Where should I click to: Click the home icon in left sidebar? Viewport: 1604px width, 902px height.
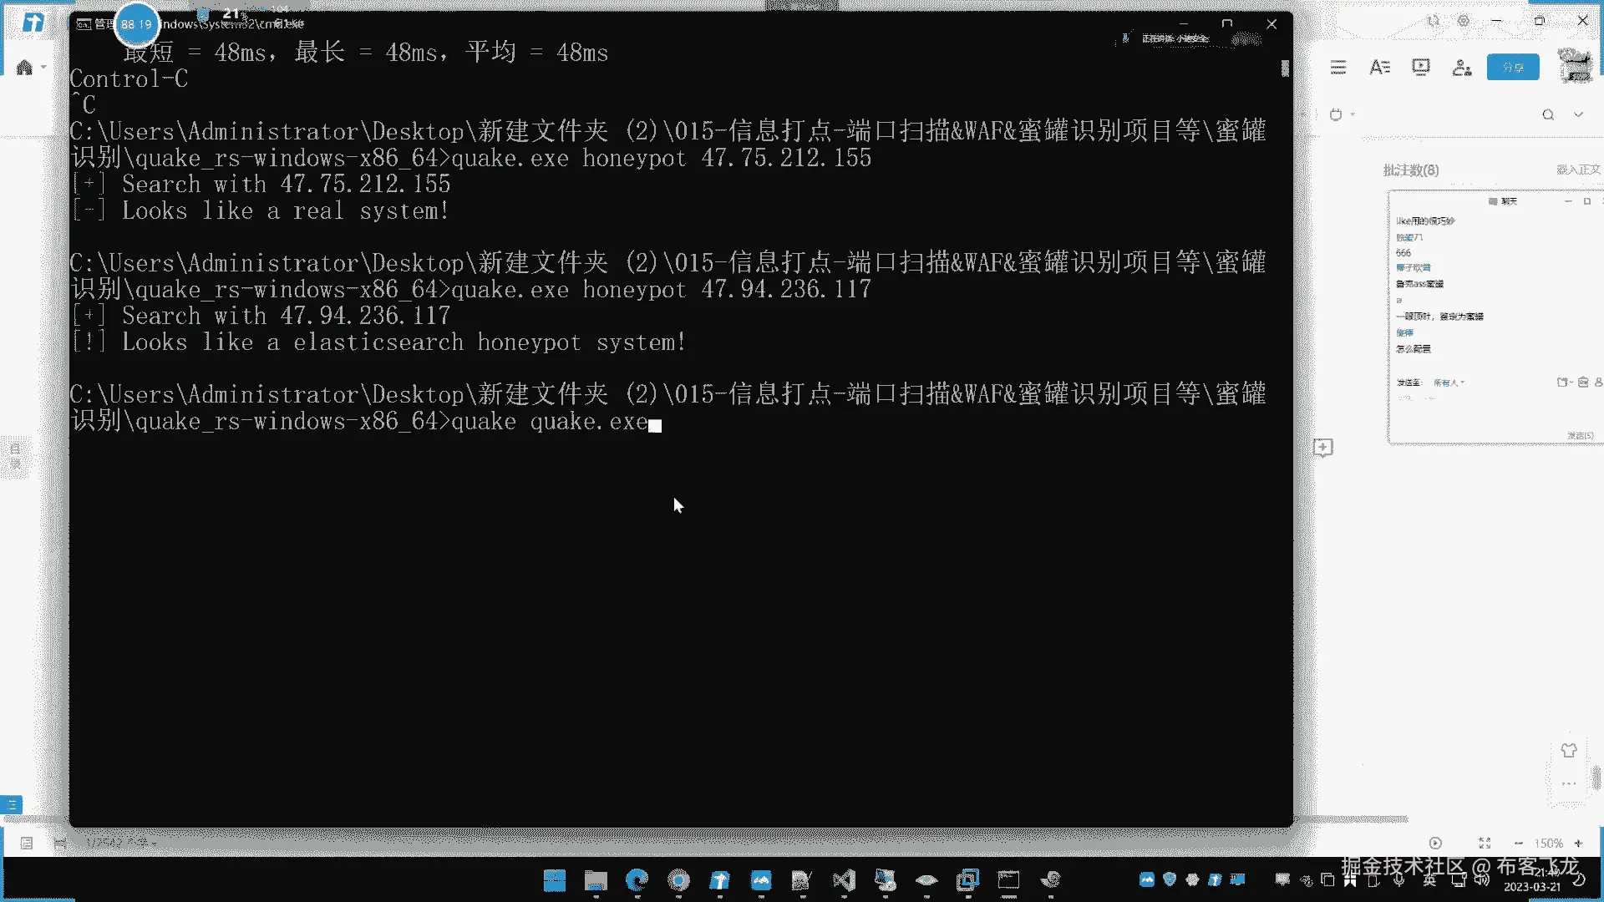pos(24,68)
